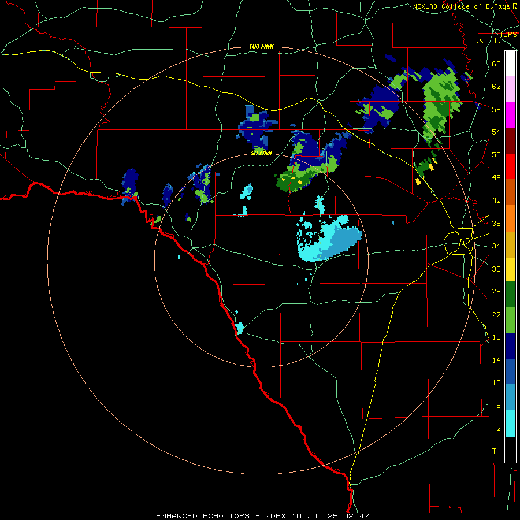Screen dimensions: 520x520
Task: Click the legend value 22
Action: click(x=496, y=314)
